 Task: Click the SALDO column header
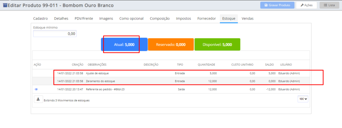coord(270,65)
